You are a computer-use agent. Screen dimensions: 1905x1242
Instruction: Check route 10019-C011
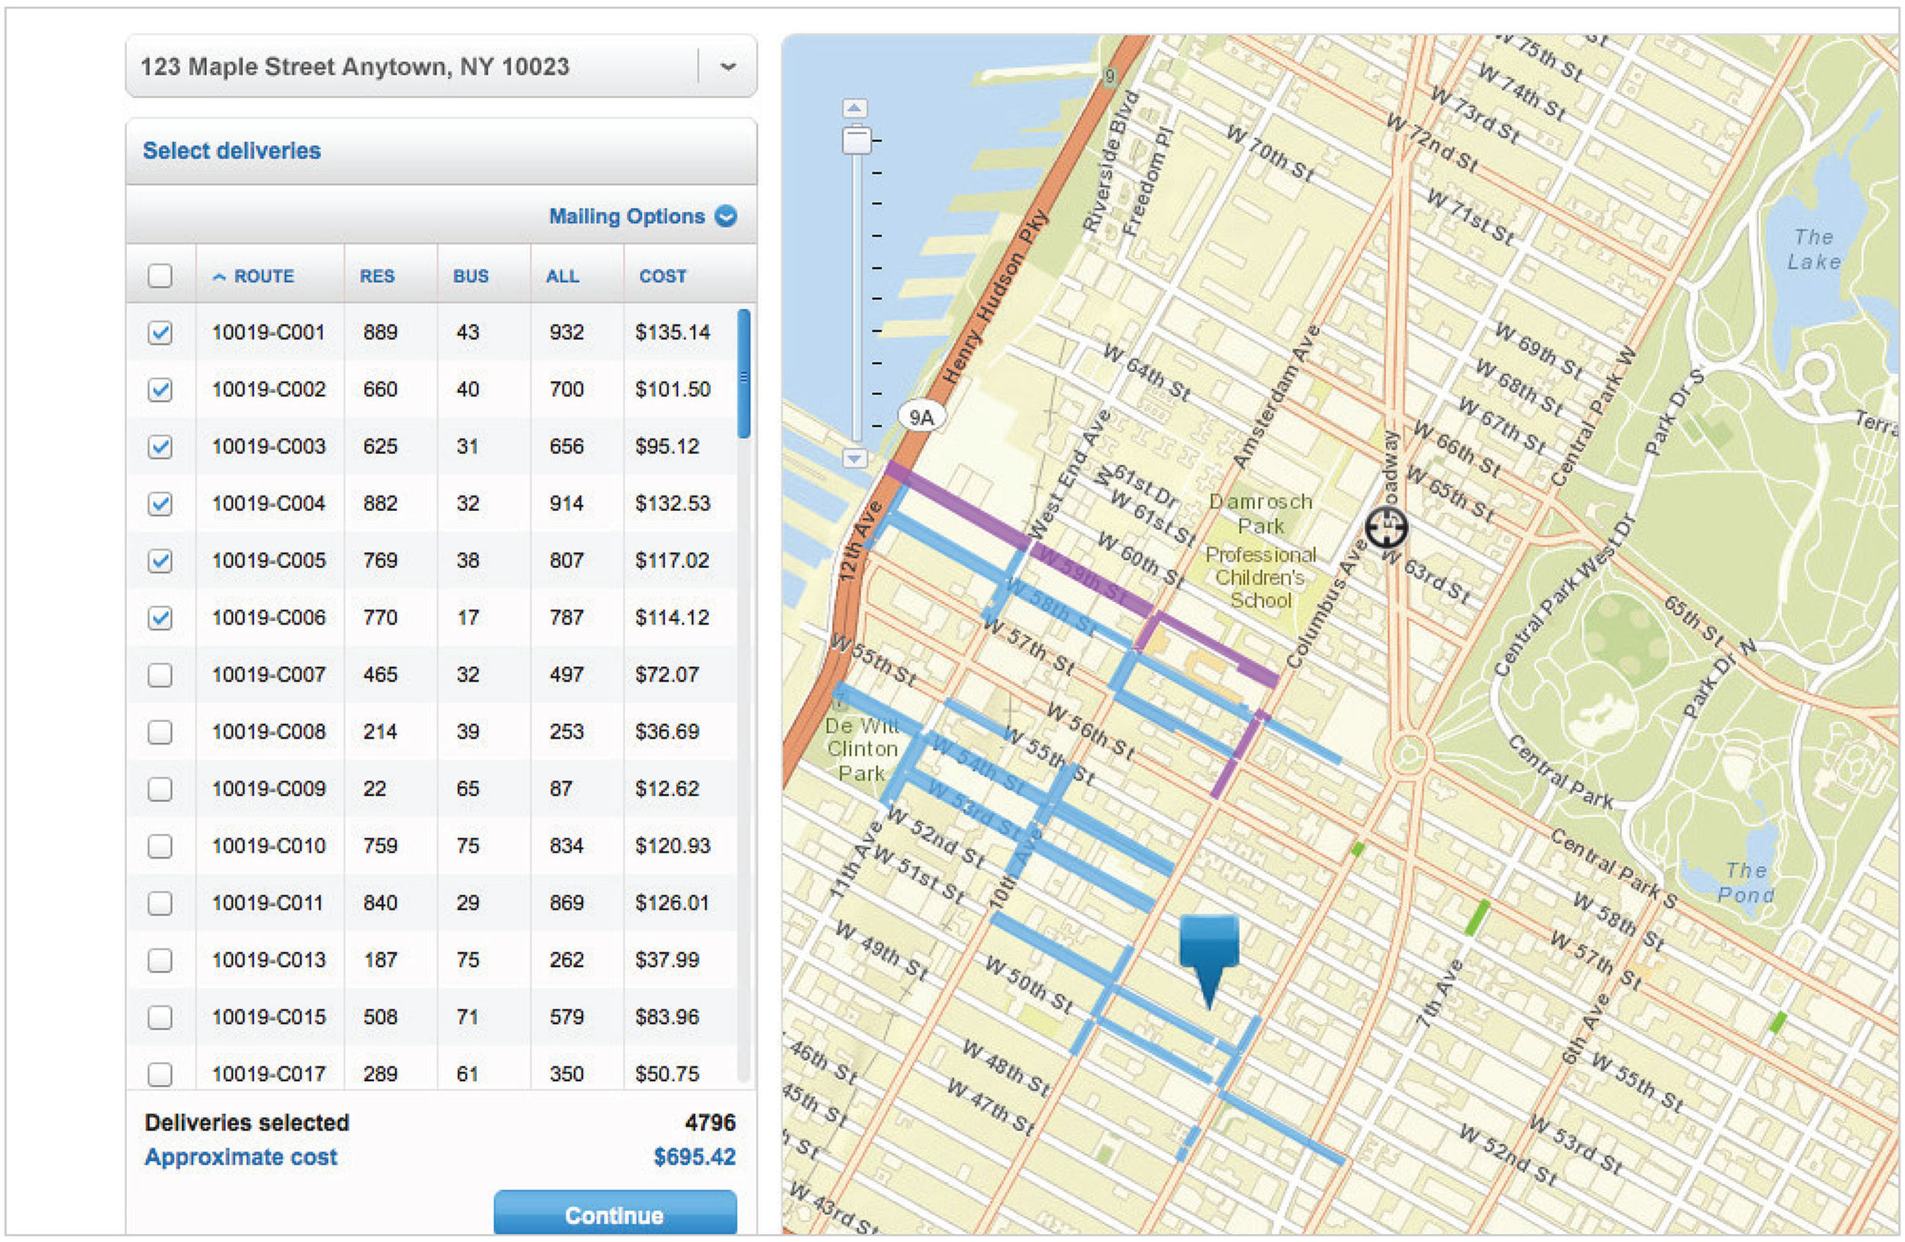(x=160, y=903)
